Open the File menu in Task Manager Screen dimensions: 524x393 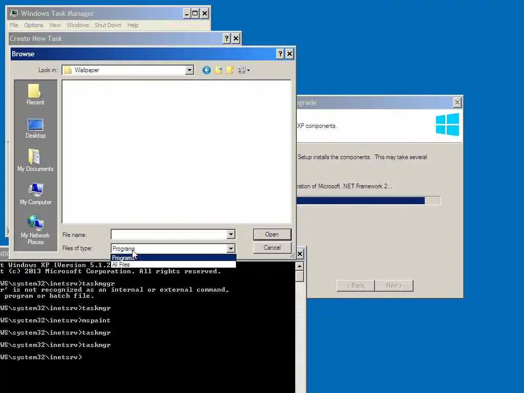point(14,25)
